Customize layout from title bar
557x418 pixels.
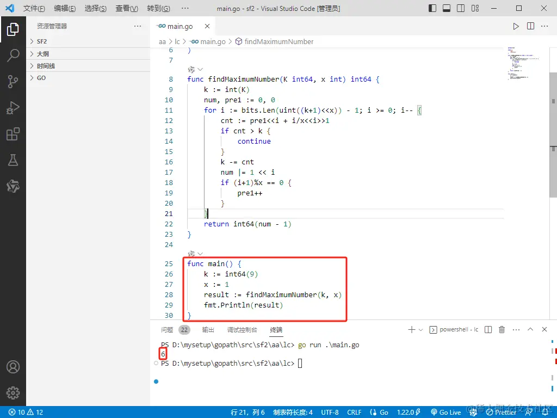475,8
